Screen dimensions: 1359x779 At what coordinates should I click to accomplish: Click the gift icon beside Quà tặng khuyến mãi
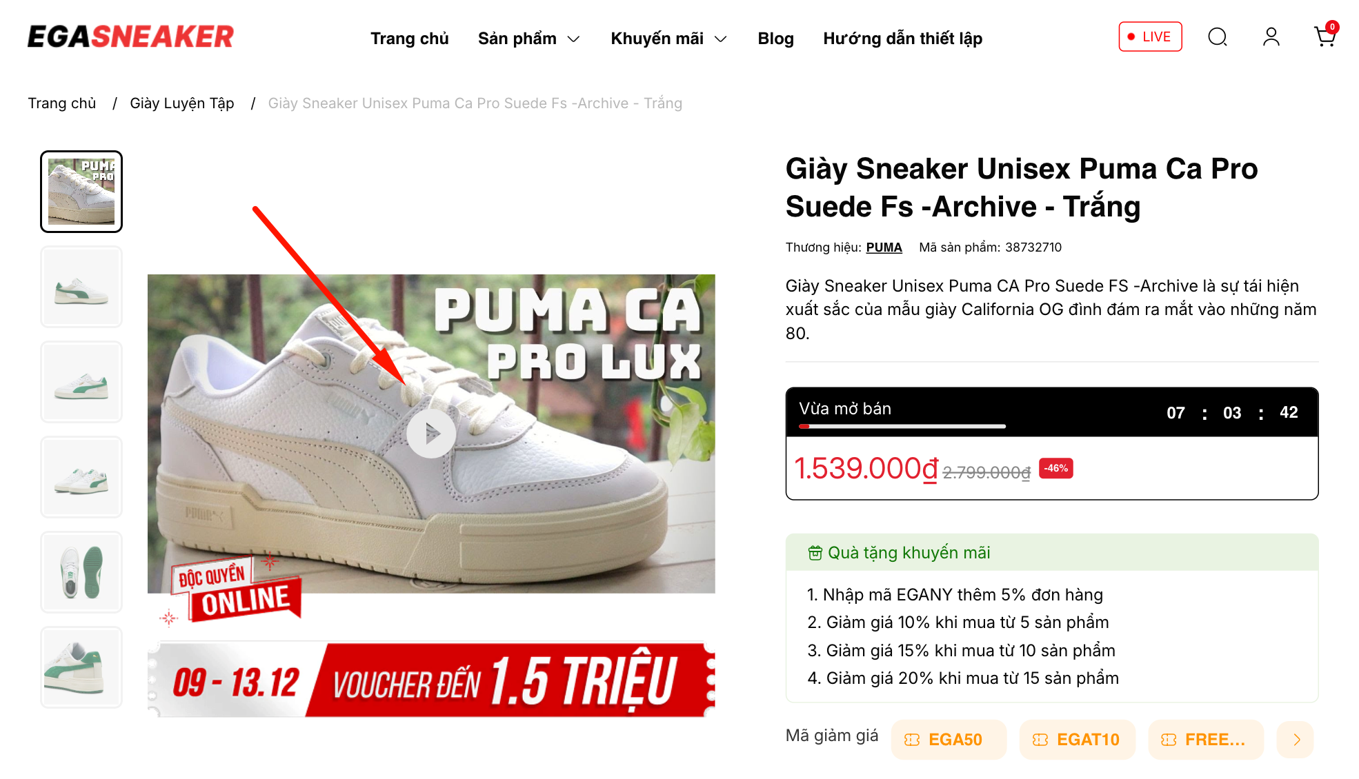coord(815,553)
